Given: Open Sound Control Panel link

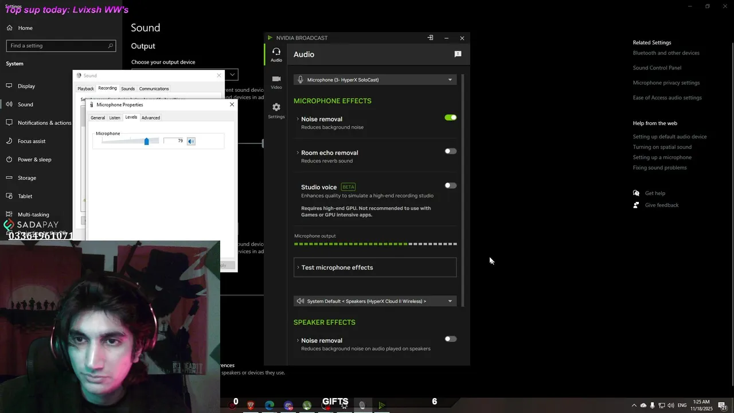Looking at the screenshot, I should (657, 68).
